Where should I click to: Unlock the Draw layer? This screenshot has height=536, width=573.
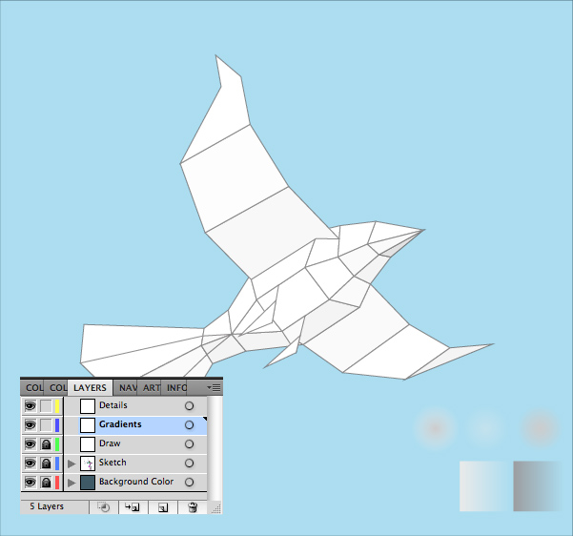pyautogui.click(x=45, y=443)
